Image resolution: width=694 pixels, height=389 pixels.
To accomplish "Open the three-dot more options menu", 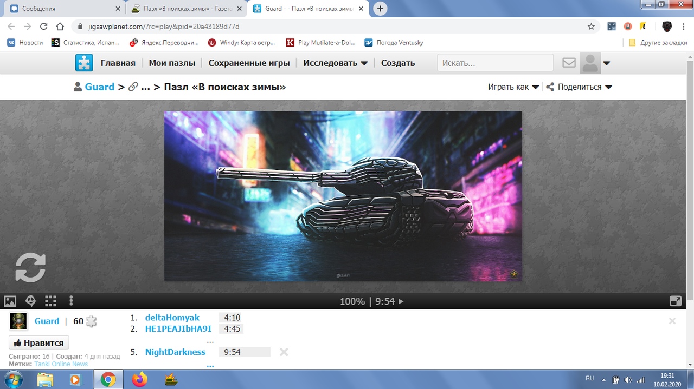I will [x=71, y=301].
